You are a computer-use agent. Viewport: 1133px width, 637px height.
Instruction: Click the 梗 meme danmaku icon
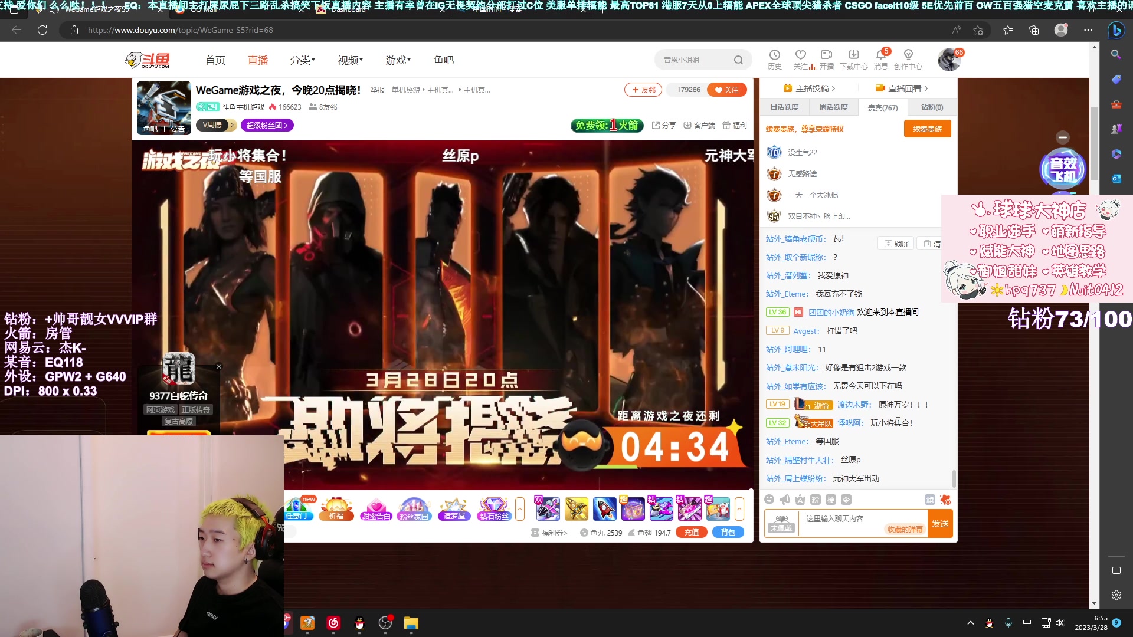click(830, 500)
